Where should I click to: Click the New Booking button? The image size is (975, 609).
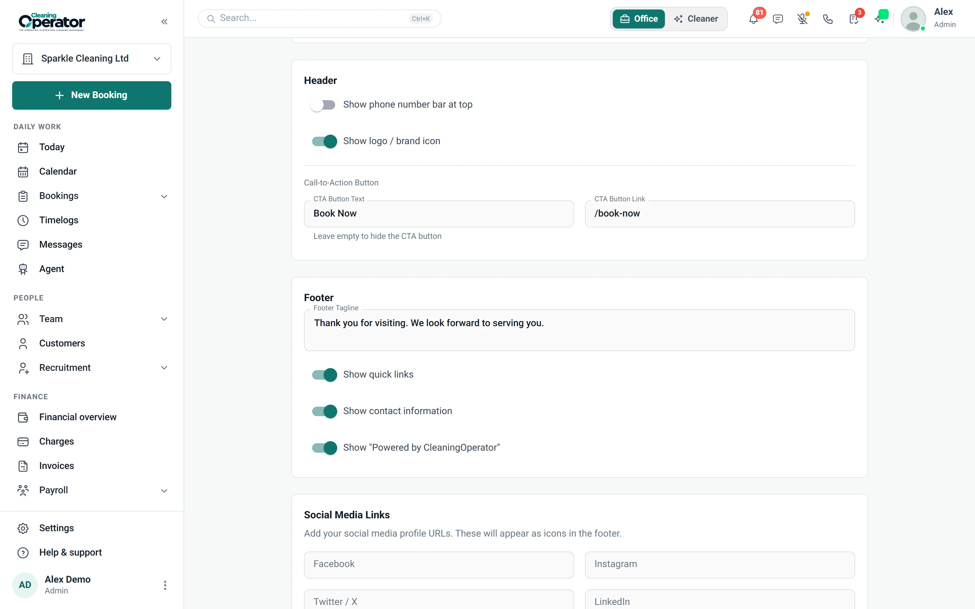[92, 95]
